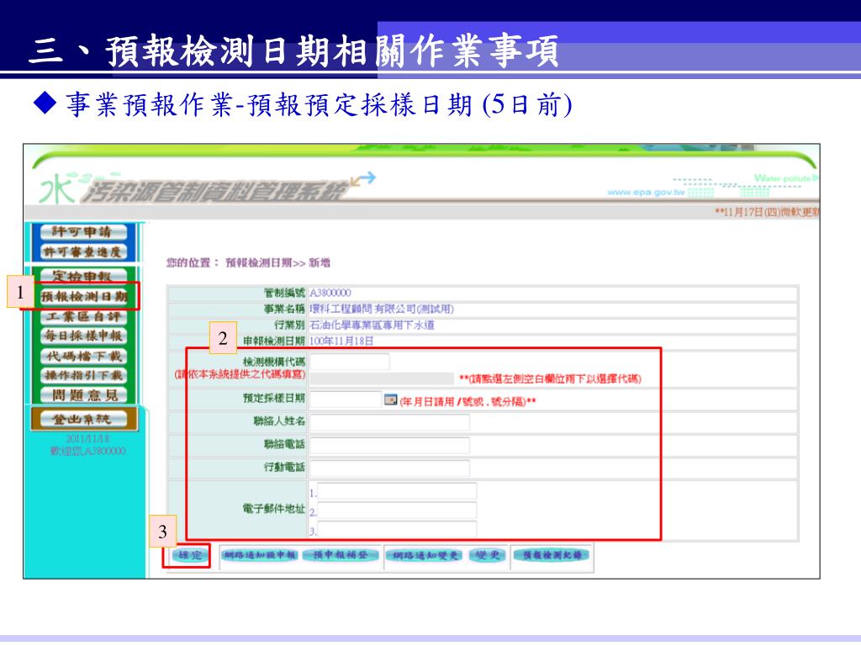The image size is (861, 646).
Task: Click the gray field below 檢測機構代碼
Action: pos(383,379)
